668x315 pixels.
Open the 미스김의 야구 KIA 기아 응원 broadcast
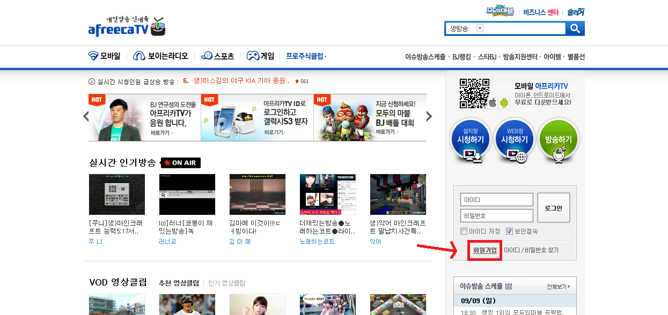click(241, 81)
